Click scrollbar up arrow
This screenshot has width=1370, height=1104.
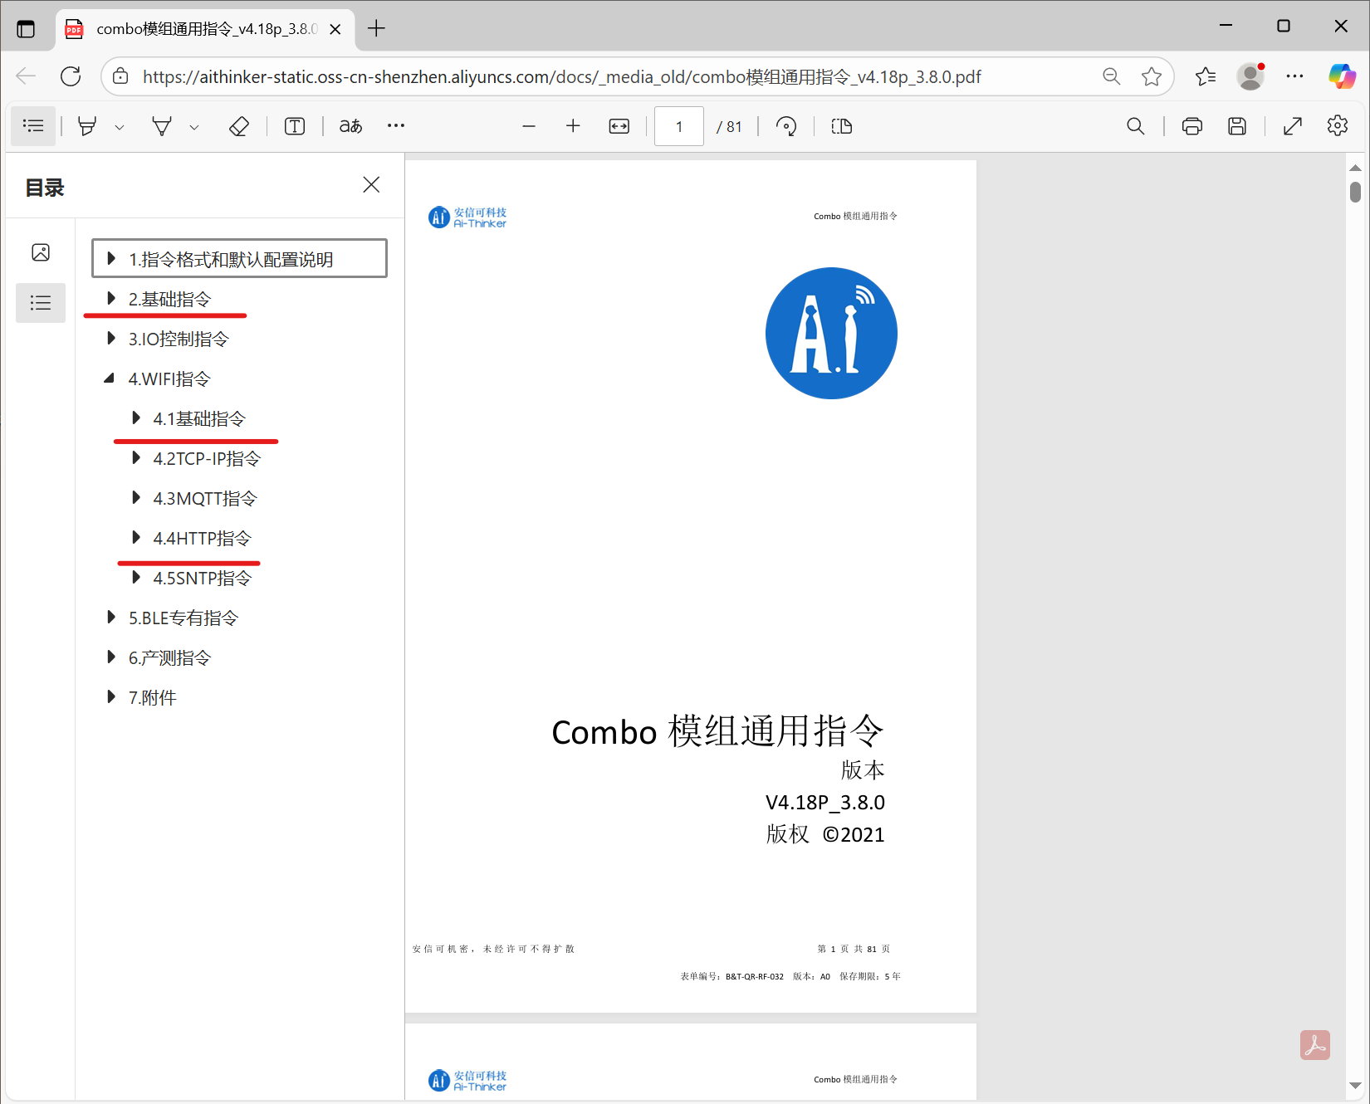[1355, 169]
